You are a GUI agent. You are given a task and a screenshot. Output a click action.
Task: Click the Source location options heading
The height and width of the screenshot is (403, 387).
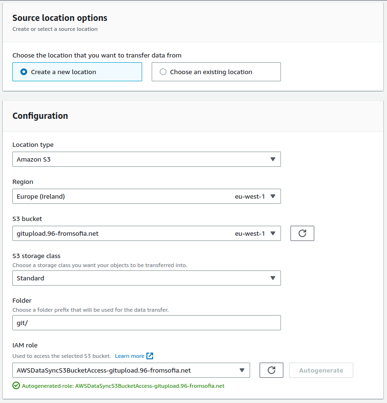pyautogui.click(x=60, y=18)
